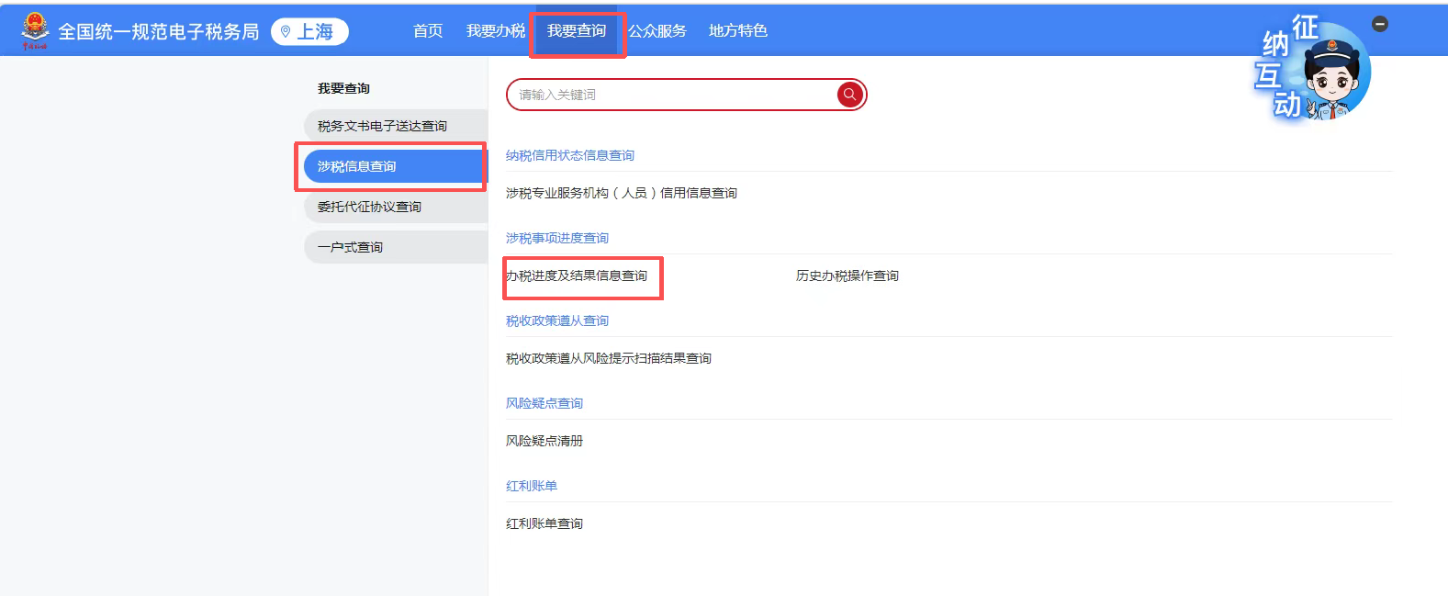Open the 公众服务 menu

click(x=657, y=31)
